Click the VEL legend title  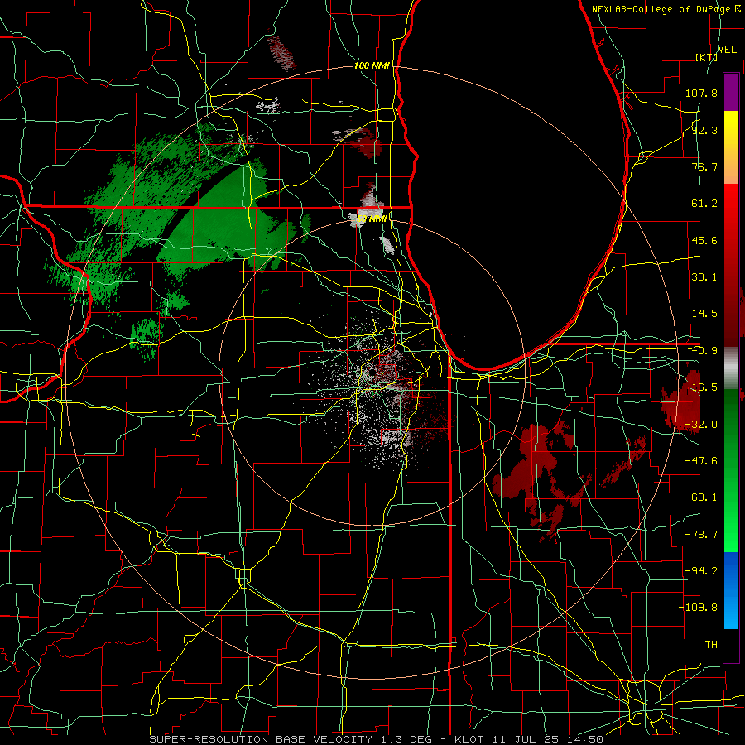727,50
